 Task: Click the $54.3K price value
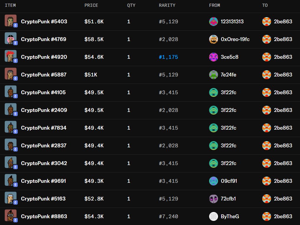click(x=94, y=216)
